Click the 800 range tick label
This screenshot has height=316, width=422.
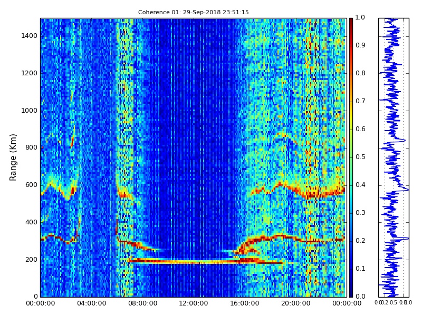coord(31,148)
